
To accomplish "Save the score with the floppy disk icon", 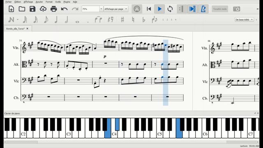I will point(32,9).
